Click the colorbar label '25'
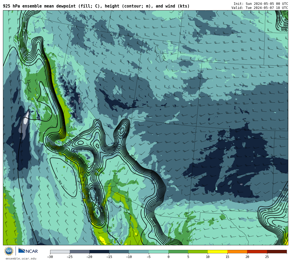 [267, 257]
